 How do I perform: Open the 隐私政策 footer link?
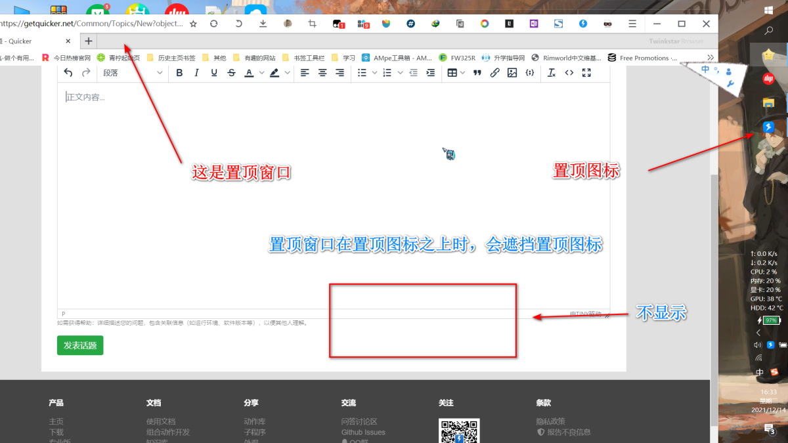coord(550,421)
